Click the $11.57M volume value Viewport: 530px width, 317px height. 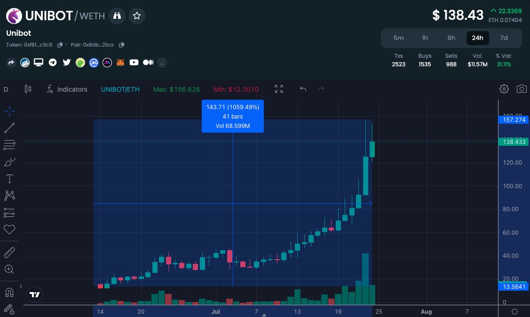pos(478,64)
